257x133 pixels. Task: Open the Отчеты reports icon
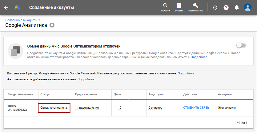pyautogui.click(x=179, y=7)
